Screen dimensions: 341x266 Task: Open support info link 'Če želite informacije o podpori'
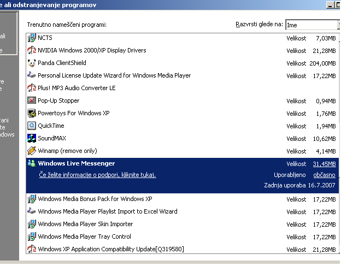(97, 175)
